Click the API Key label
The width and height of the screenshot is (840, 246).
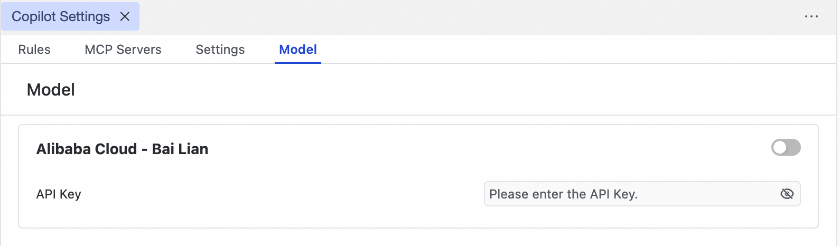pos(59,194)
